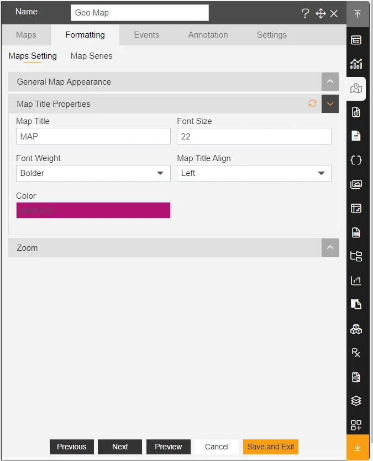Image resolution: width=373 pixels, height=461 pixels.
Task: Open the Font Weight dropdown
Action: point(93,173)
